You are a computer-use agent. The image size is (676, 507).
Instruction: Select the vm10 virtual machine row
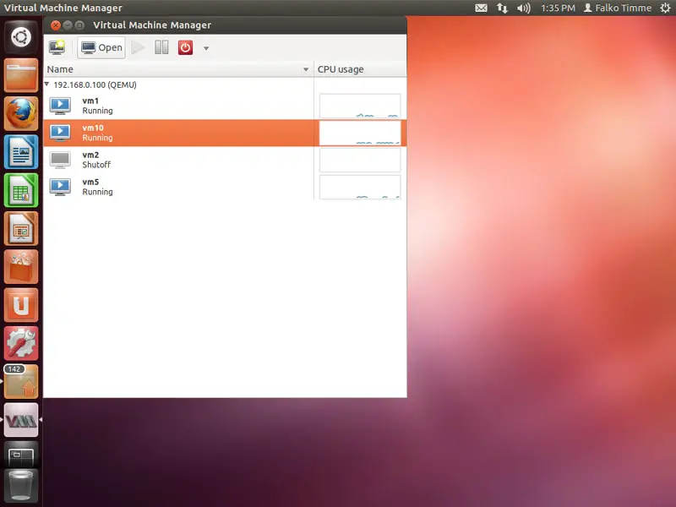click(x=225, y=133)
